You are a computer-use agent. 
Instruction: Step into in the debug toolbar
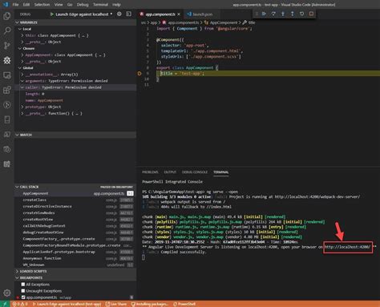point(283,14)
